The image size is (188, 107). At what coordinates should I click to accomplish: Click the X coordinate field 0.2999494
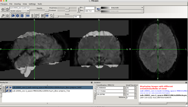[x=110, y=88]
